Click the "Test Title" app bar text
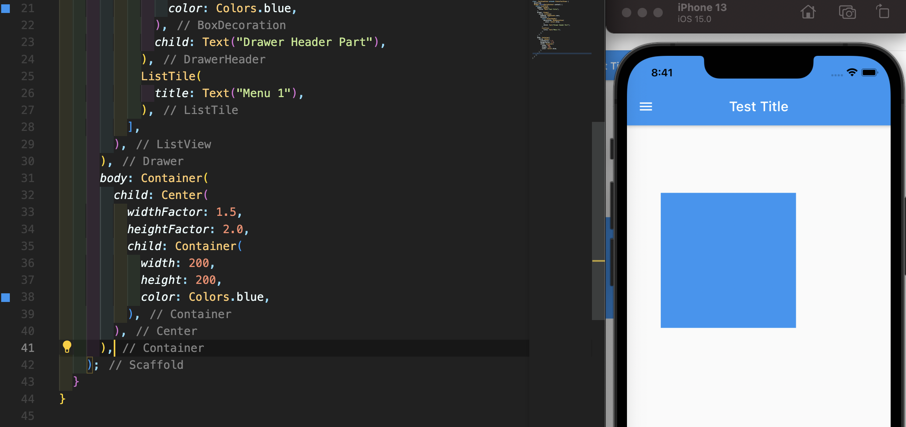Image resolution: width=906 pixels, height=427 pixels. tap(758, 107)
